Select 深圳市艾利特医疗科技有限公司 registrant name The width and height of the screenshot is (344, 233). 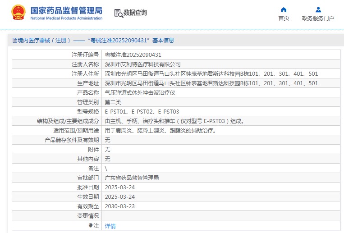pos(142,64)
